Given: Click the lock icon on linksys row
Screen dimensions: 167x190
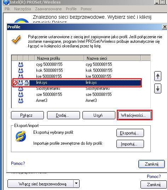Looking at the screenshot, I should 27,83.
